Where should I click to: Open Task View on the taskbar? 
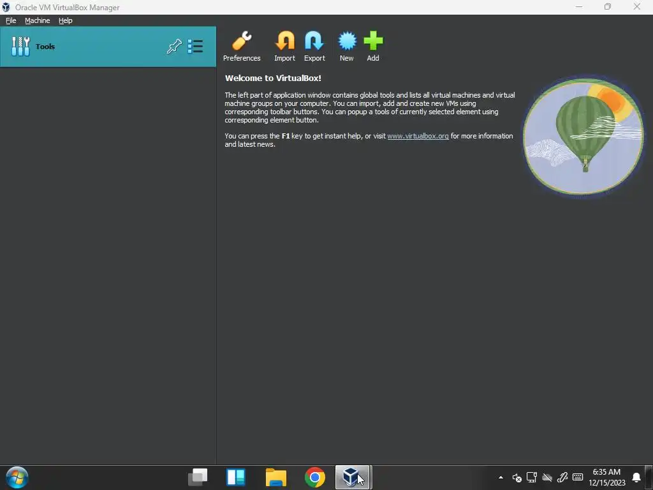click(x=198, y=477)
